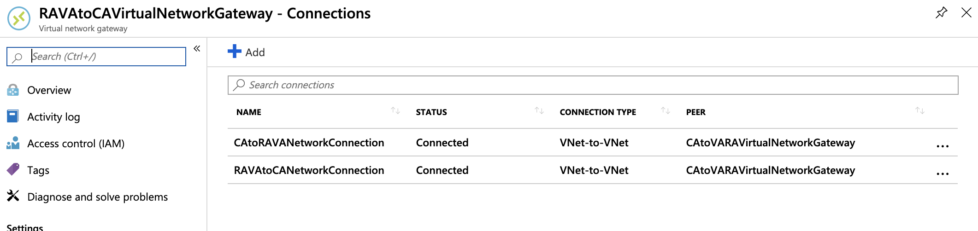978x231 pixels.
Task: Open the CAtoRAVANetworkConnection connection row
Action: tap(309, 143)
